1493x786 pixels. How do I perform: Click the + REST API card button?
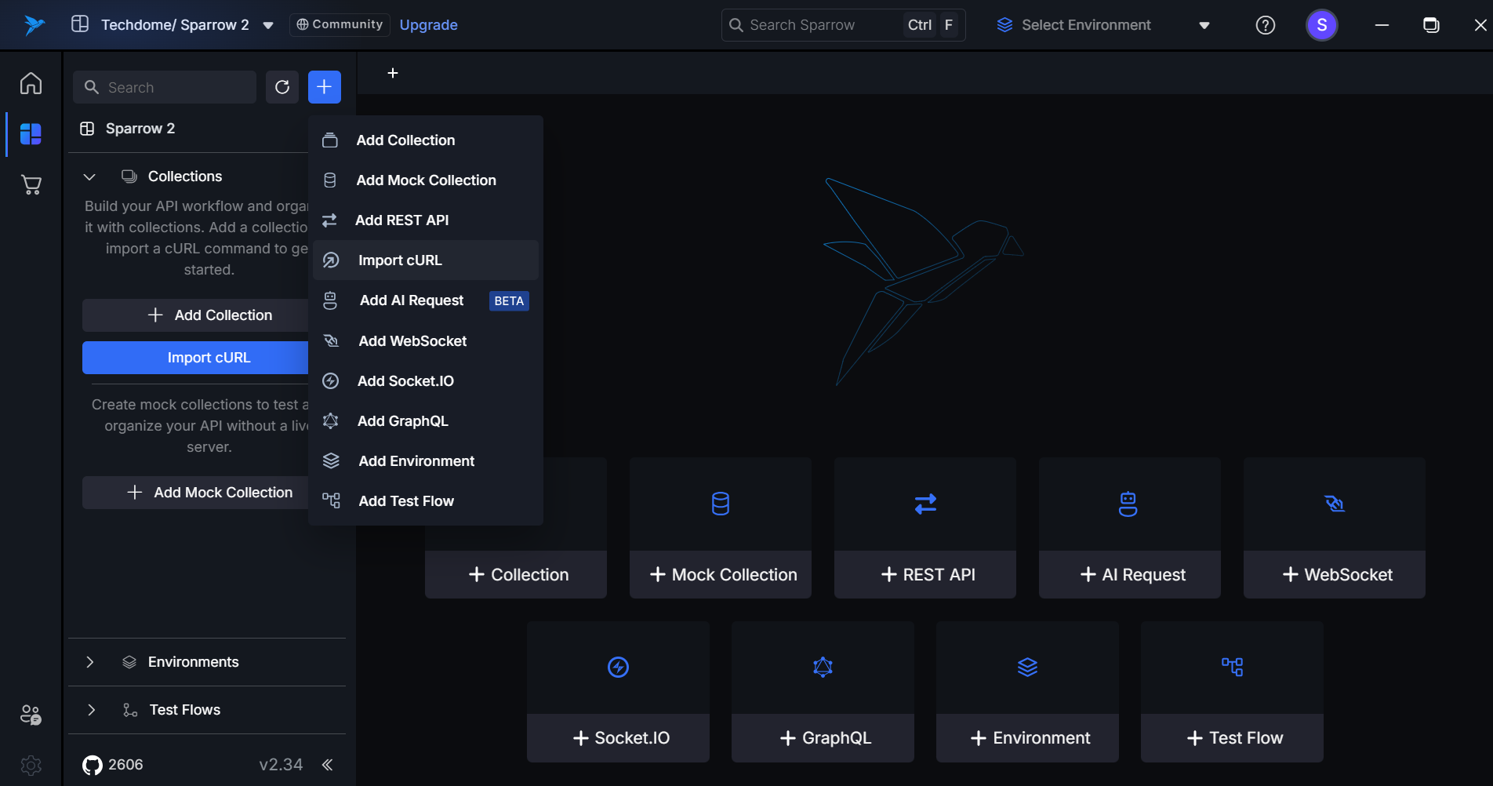pos(925,574)
